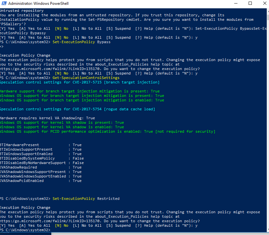The image size is (269, 235).
Task: Select the Get-SpeculationControlSettings command text
Action: [x=86, y=77]
